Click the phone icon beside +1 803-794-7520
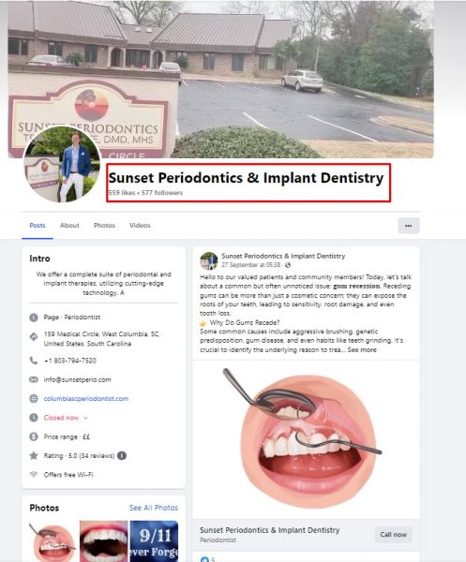Viewport: 466px width, 562px height. 34,361
